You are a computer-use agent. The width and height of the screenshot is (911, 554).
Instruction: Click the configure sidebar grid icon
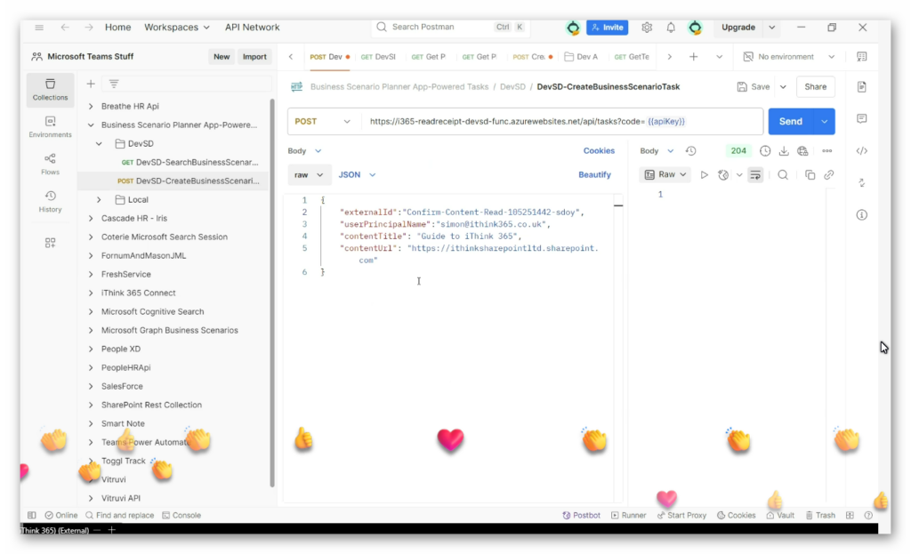tap(50, 243)
